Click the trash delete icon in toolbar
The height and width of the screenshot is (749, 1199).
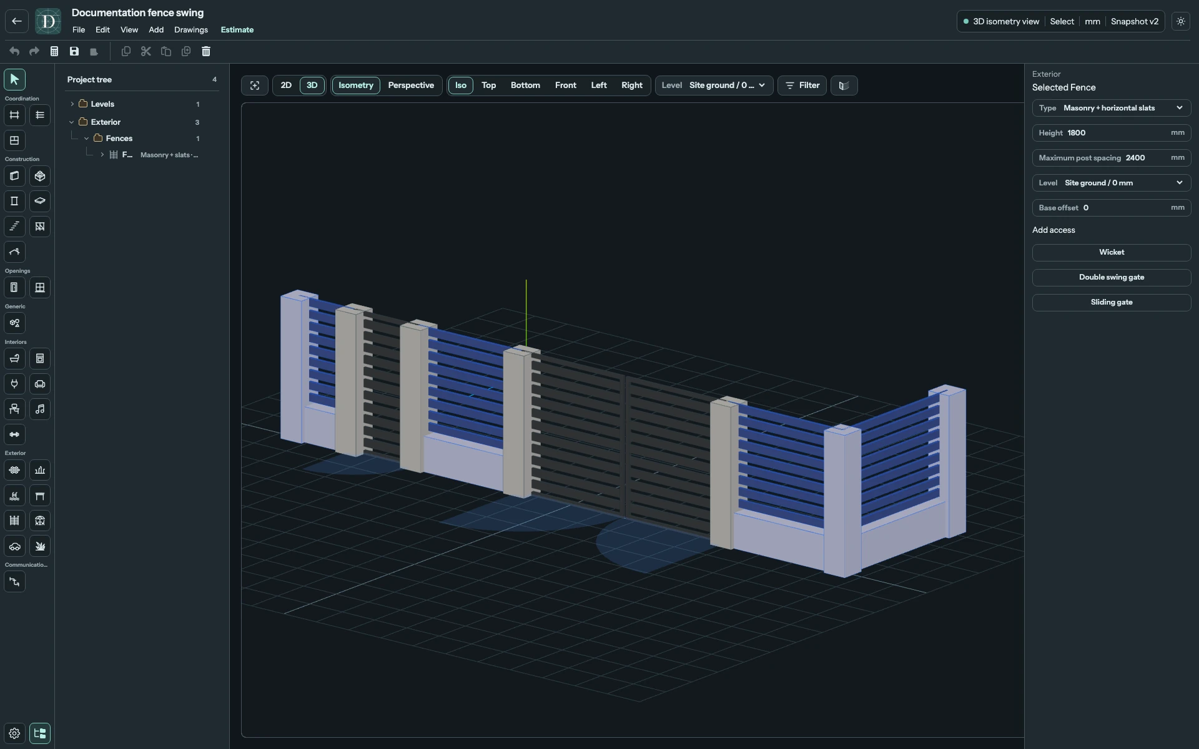[206, 51]
